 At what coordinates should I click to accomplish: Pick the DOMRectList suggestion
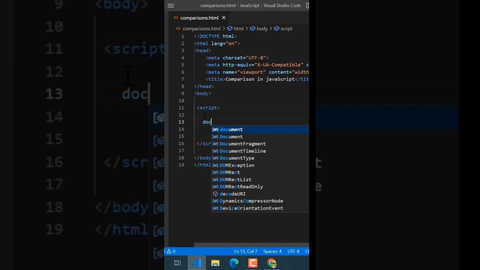(x=260, y=180)
